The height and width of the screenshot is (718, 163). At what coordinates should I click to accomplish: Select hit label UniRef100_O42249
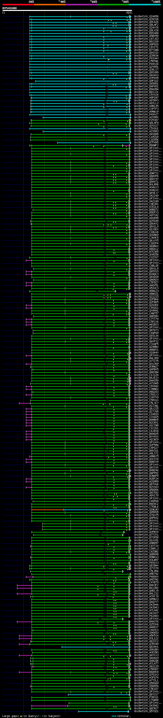pos(146,196)
